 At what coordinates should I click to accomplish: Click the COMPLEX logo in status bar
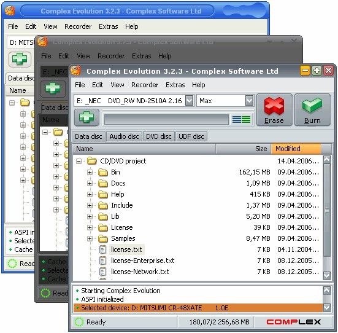point(294,322)
